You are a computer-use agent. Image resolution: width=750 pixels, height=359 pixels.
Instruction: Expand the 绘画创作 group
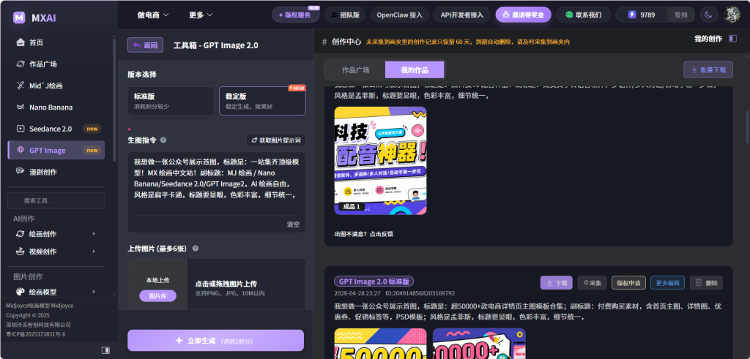pyautogui.click(x=56, y=234)
